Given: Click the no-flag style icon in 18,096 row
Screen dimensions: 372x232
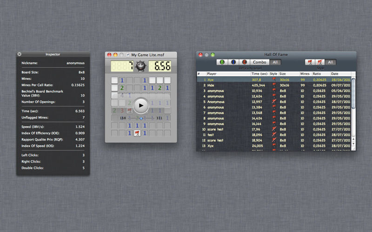Looking at the screenshot, I should point(274,134).
